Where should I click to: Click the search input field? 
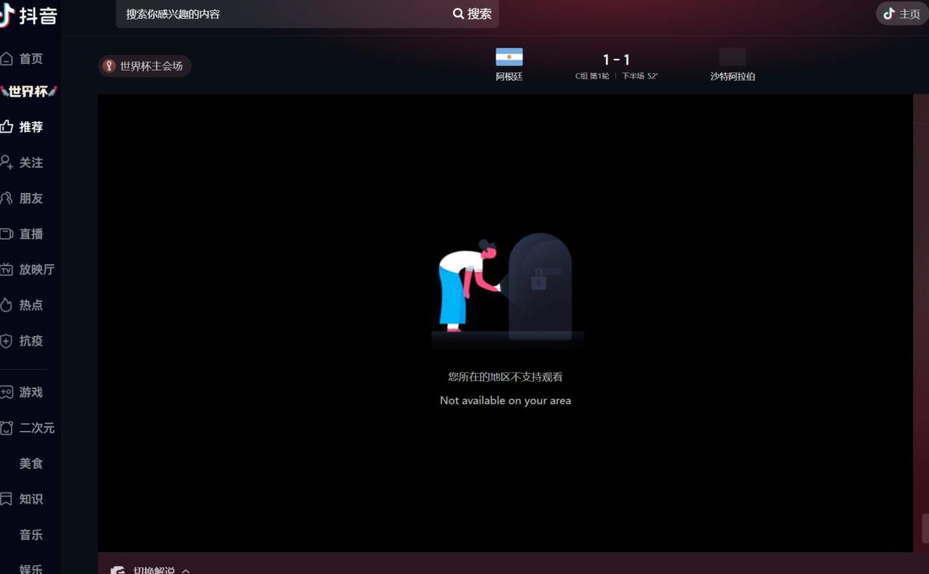pos(283,14)
